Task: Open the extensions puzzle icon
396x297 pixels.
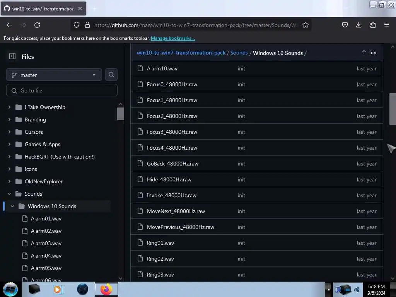Action: coord(373,25)
